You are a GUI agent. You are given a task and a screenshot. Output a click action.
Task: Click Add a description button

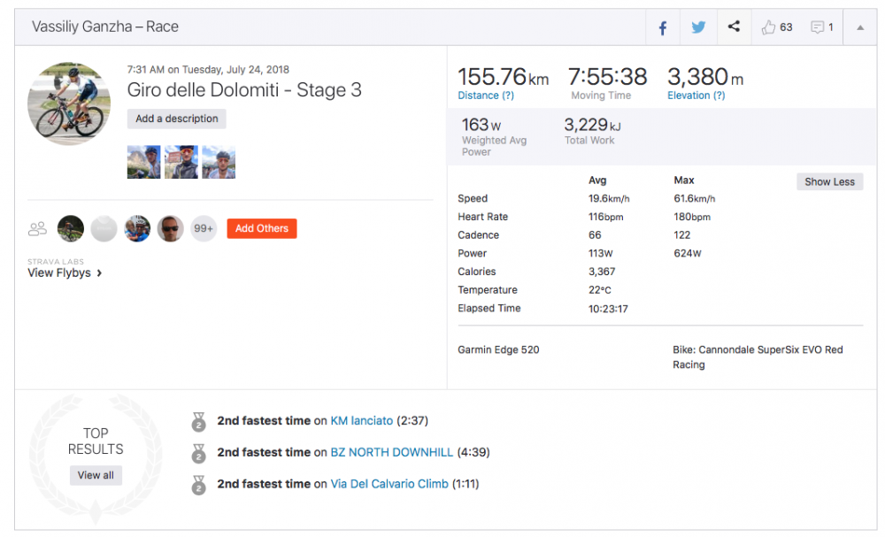click(177, 119)
